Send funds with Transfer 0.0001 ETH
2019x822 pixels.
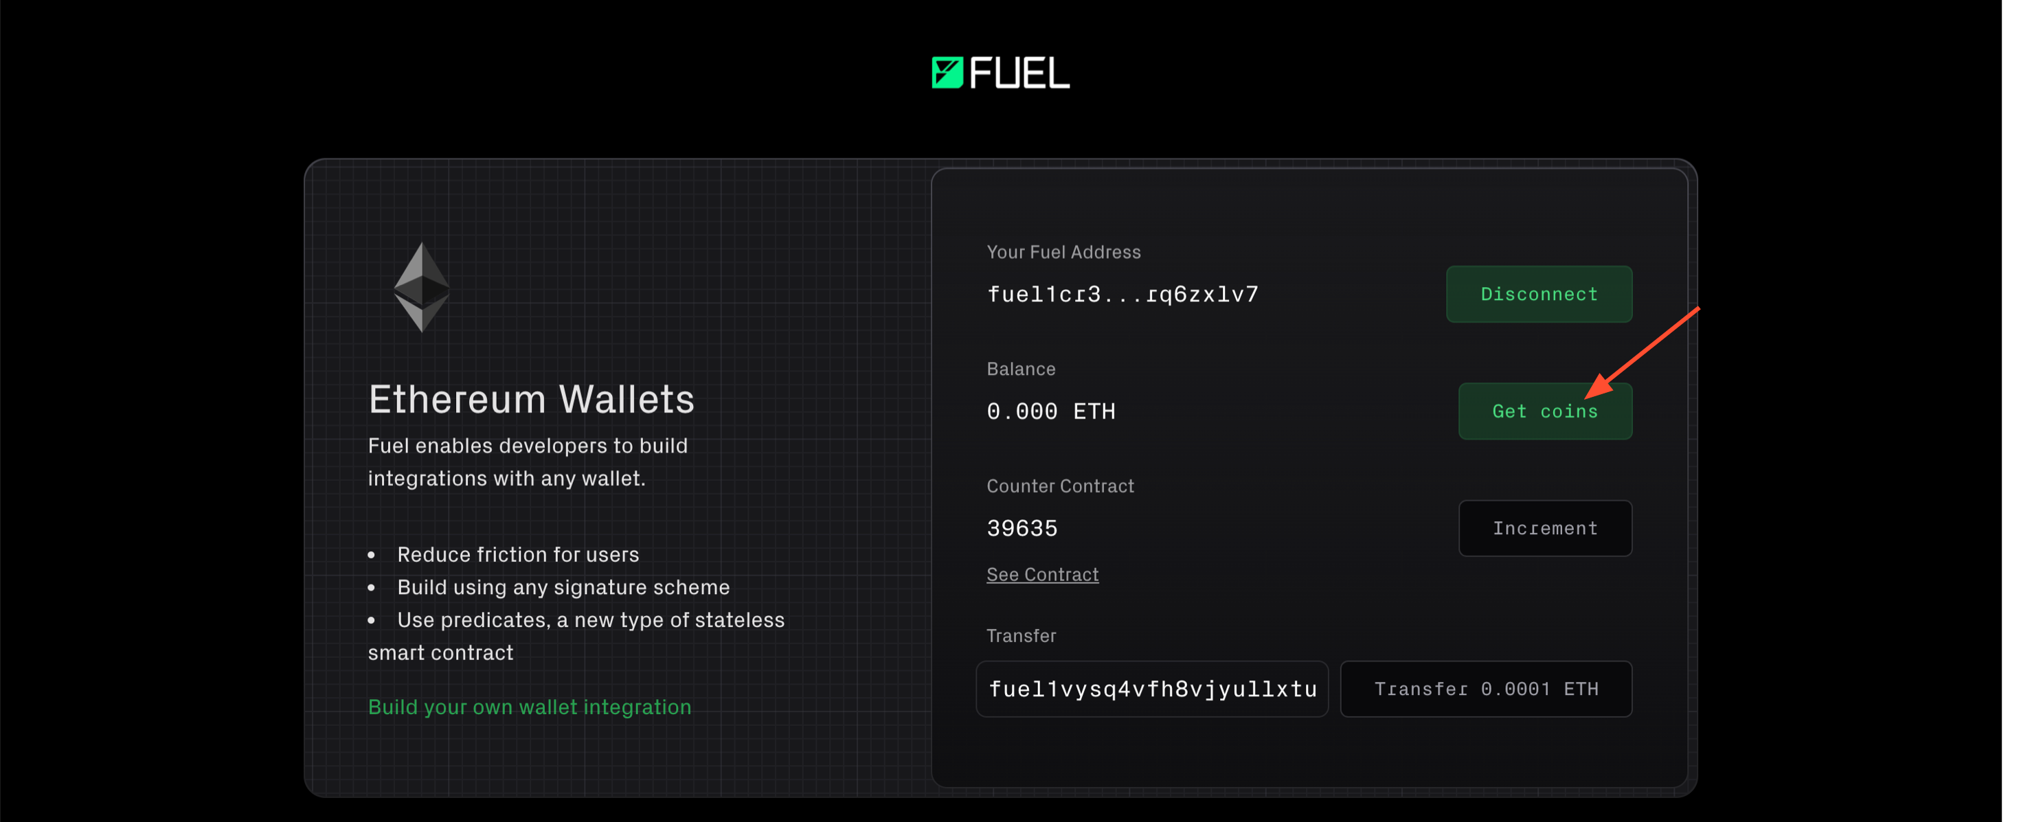coord(1485,689)
